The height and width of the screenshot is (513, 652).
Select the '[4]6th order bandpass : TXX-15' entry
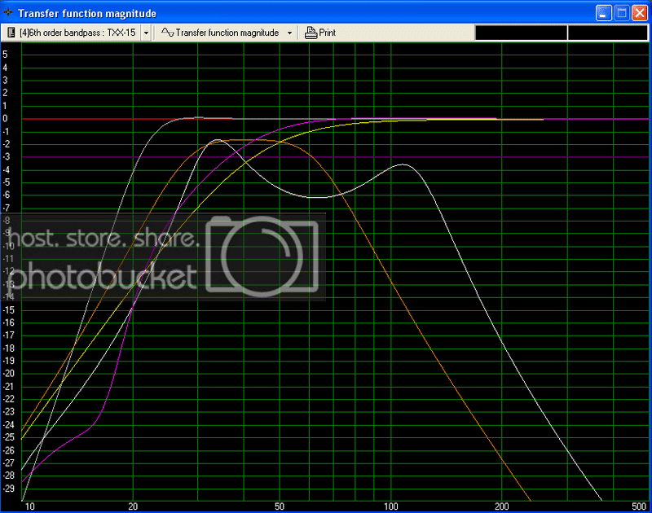tap(77, 33)
